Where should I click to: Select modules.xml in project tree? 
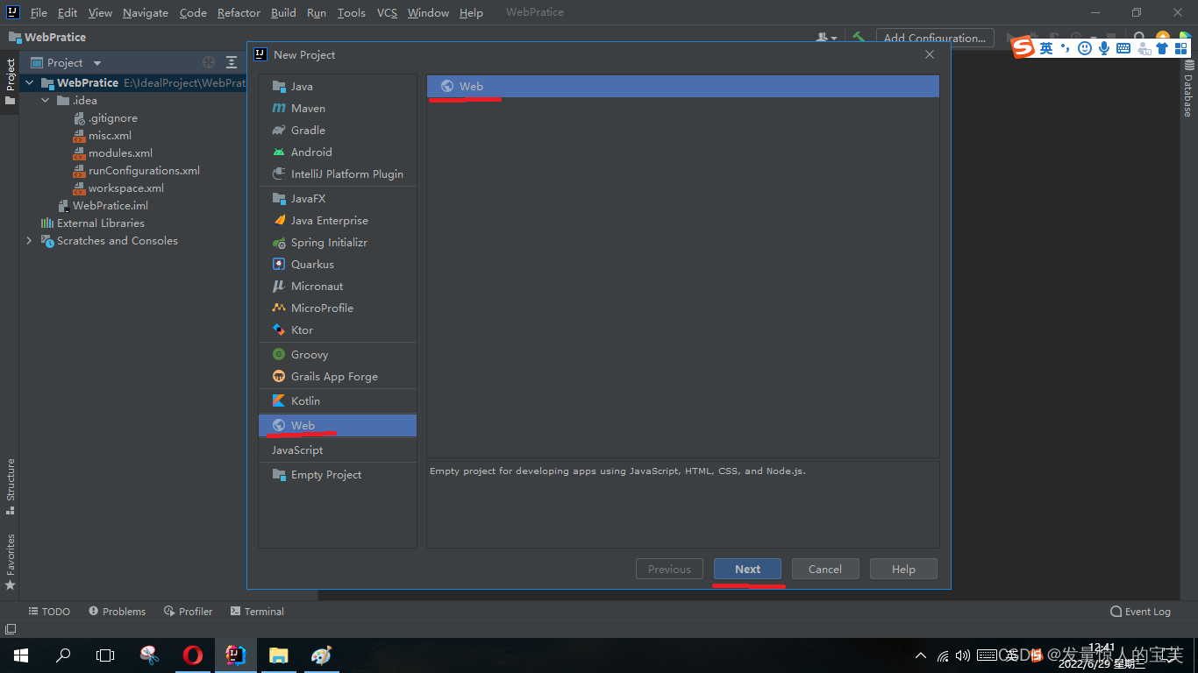coord(120,152)
